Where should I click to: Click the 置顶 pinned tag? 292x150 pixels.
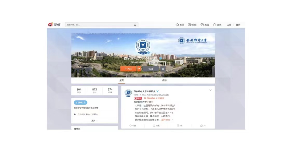pos(138,98)
